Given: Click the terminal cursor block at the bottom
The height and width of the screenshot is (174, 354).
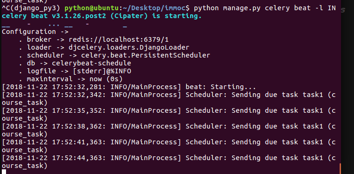Looking at the screenshot, I should pyautogui.click(x=4, y=172).
